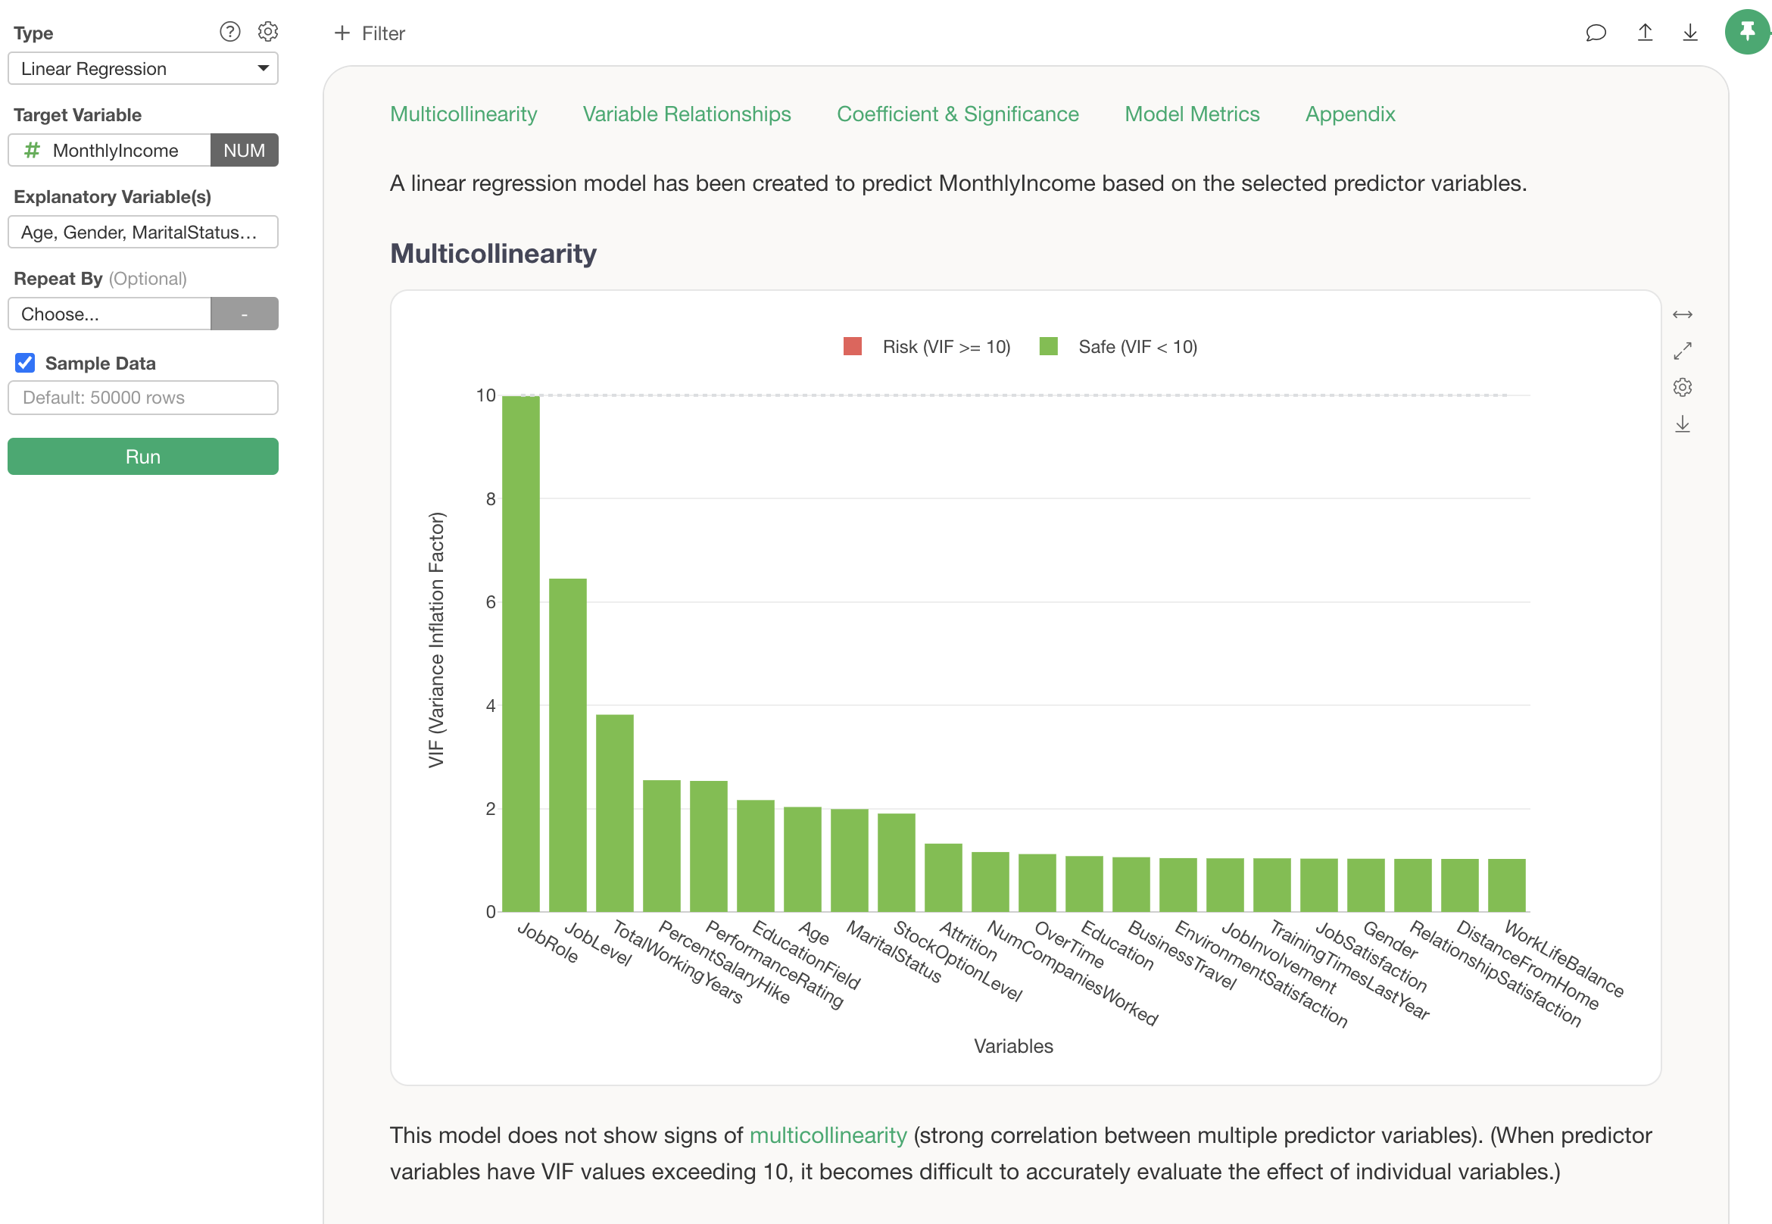Go to the Model Metrics tab
The image size is (1772, 1224).
(1192, 114)
